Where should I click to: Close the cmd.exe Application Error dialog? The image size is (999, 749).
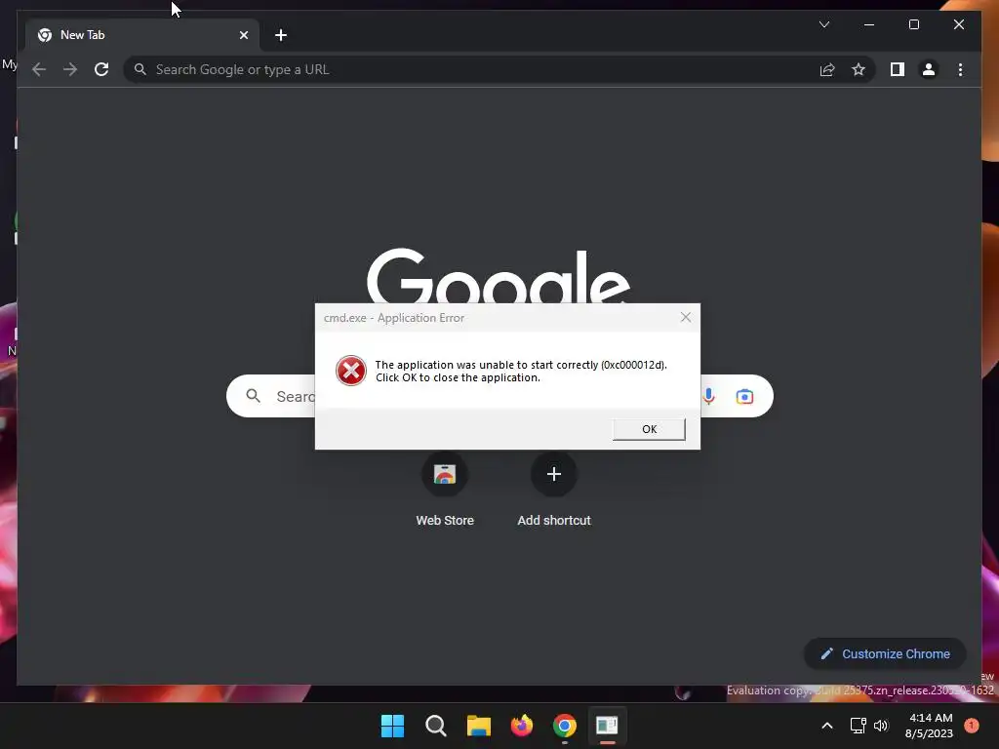[686, 317]
